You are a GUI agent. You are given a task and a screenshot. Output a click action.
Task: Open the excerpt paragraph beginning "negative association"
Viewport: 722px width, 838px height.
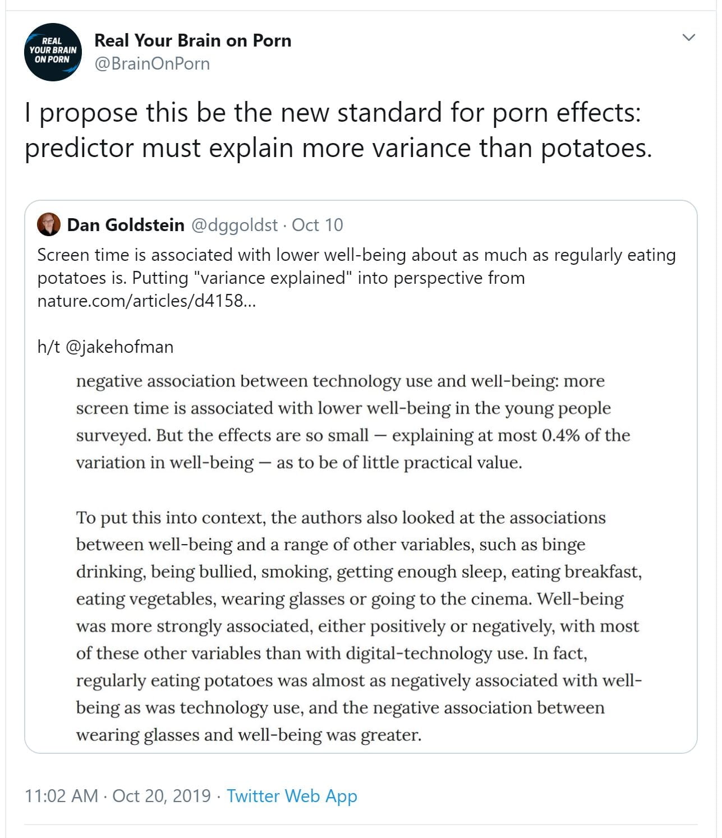pyautogui.click(x=340, y=381)
